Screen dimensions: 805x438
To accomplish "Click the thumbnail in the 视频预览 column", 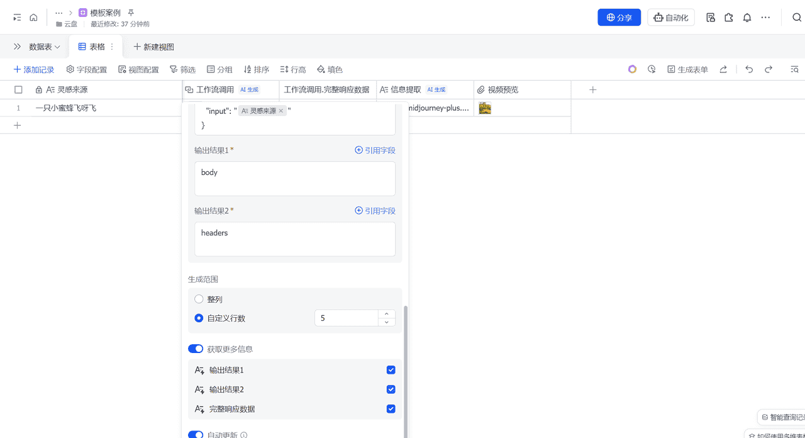I will tap(484, 108).
